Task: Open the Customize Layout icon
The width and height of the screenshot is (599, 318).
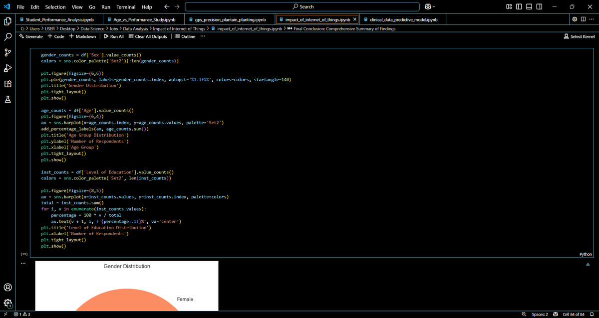Action: pyautogui.click(x=509, y=7)
